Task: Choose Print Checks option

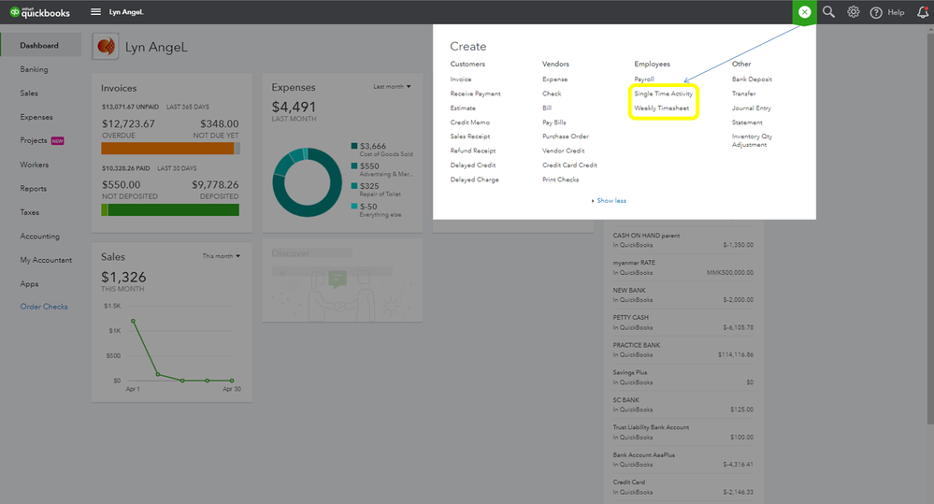Action: coord(561,180)
